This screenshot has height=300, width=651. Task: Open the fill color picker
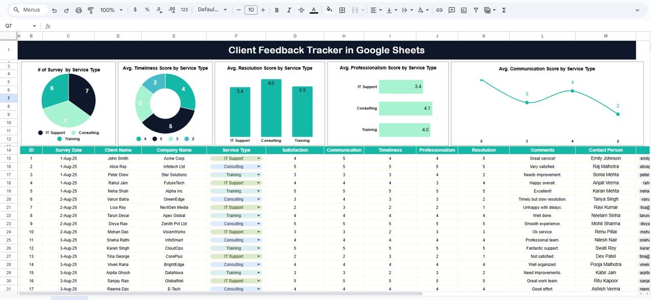[329, 10]
